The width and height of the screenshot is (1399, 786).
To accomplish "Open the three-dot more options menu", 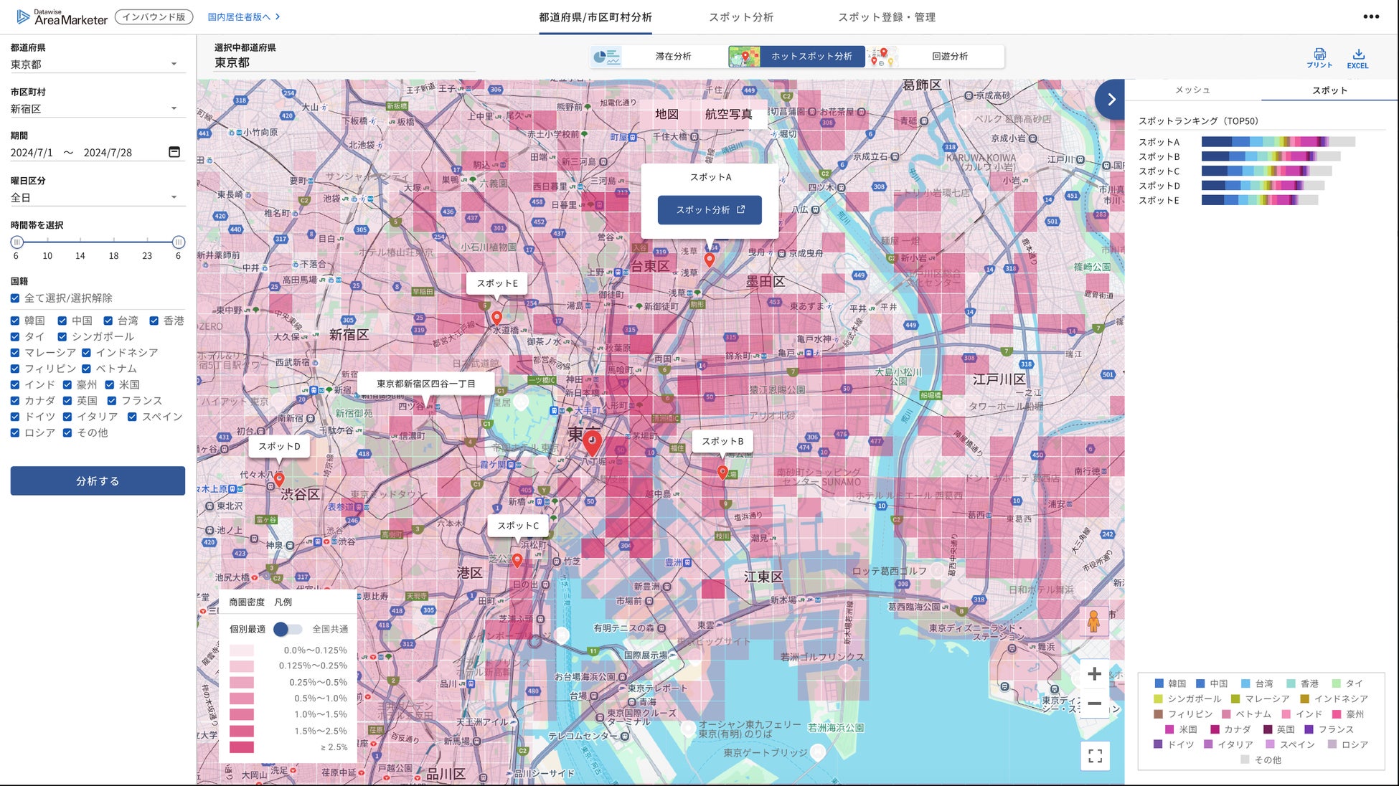I will pos(1371,17).
